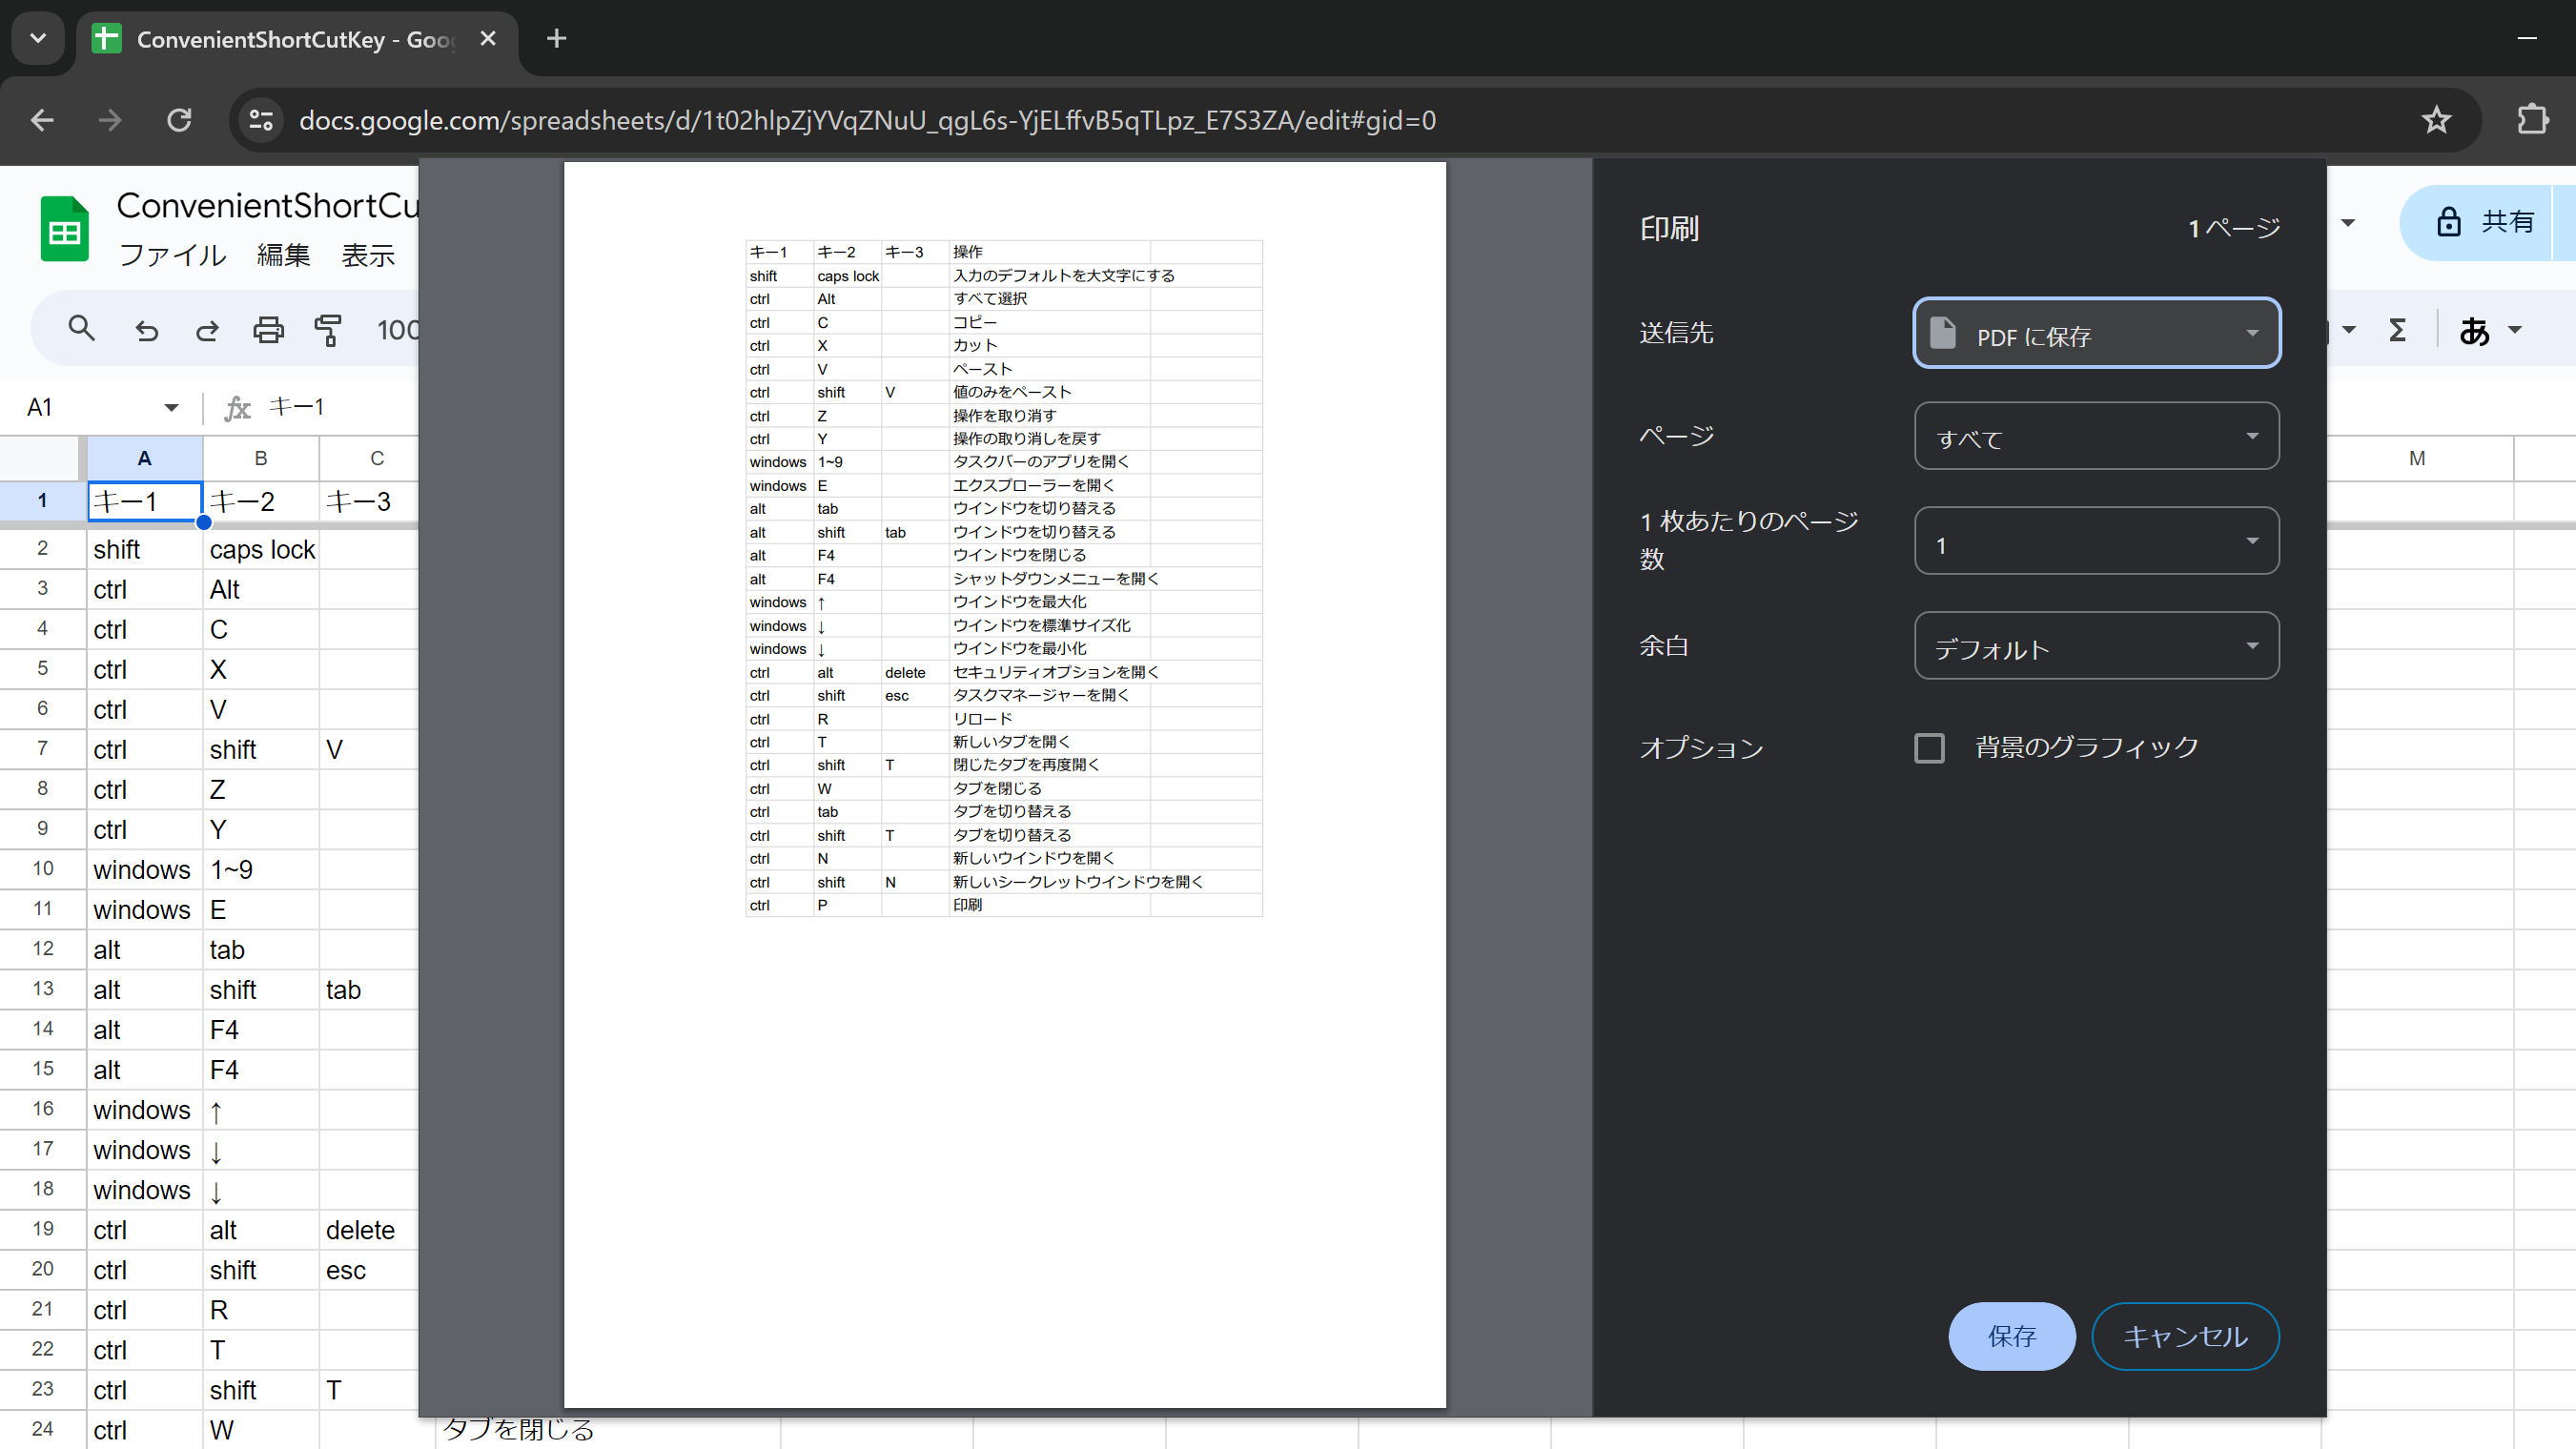This screenshot has height=1449, width=2576.
Task: Click the Google Sheets logo
Action: [x=63, y=228]
